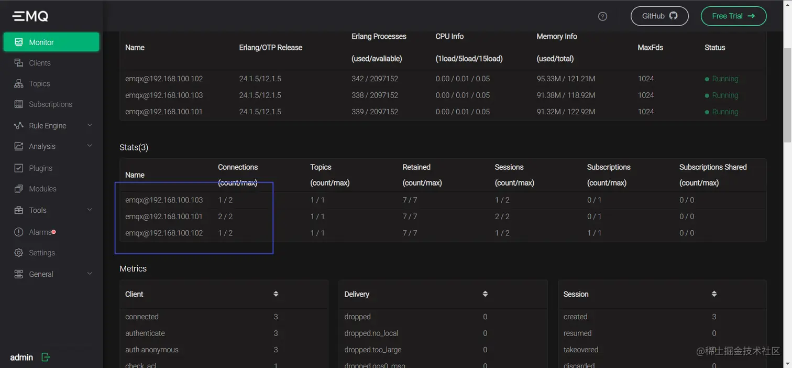Expand the Tools submenu chevron
This screenshot has width=792, height=368.
(90, 210)
